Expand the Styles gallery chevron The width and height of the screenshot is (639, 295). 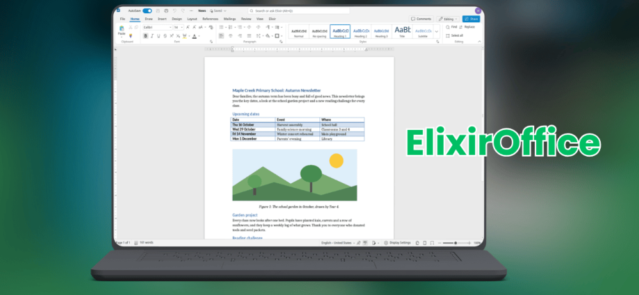[x=436, y=31]
